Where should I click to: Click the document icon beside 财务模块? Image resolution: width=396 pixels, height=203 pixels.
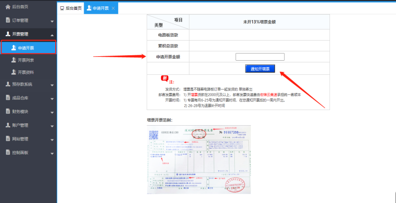pyautogui.click(x=8, y=112)
